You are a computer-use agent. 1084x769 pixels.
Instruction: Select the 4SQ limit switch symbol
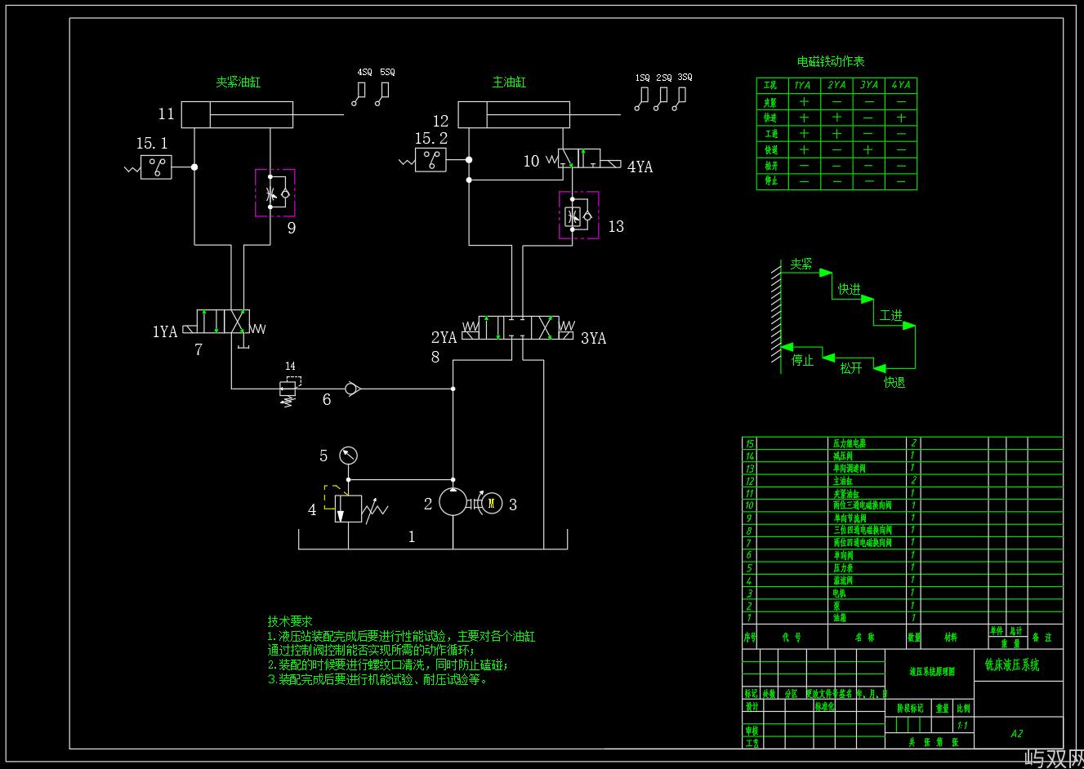[x=359, y=94]
